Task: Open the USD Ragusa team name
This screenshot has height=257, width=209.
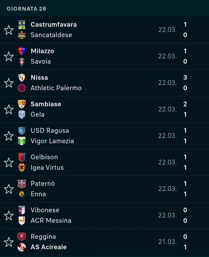Action: (50, 131)
